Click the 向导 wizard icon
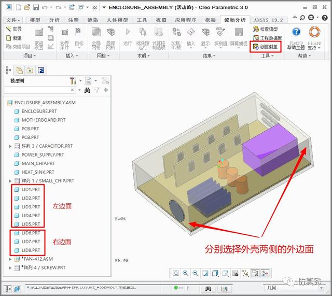 click(x=8, y=29)
